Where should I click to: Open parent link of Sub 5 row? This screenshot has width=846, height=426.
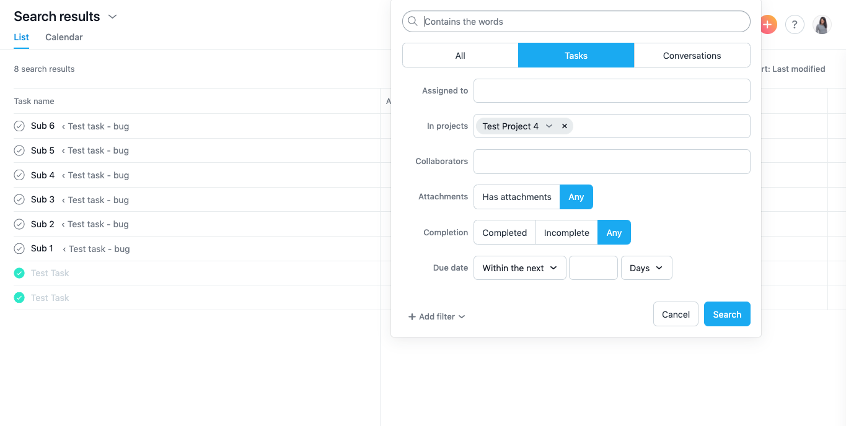(x=95, y=150)
